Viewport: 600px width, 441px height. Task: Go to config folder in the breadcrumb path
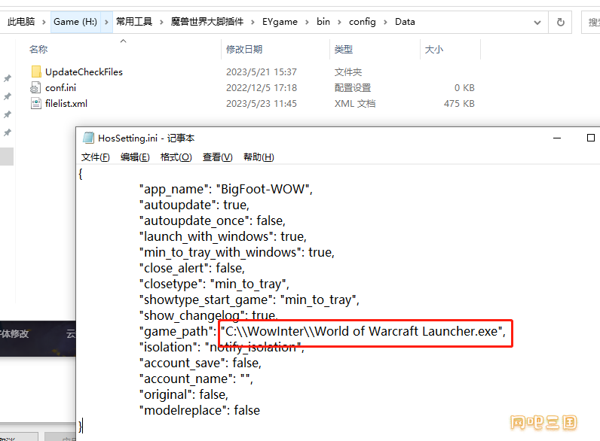[363, 22]
